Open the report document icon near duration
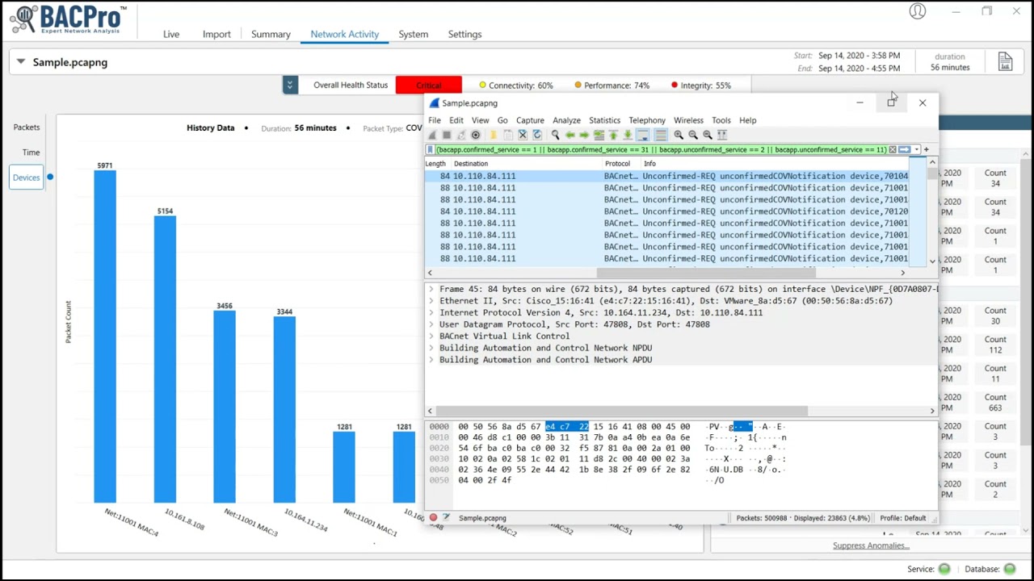The image size is (1034, 581). [1005, 62]
